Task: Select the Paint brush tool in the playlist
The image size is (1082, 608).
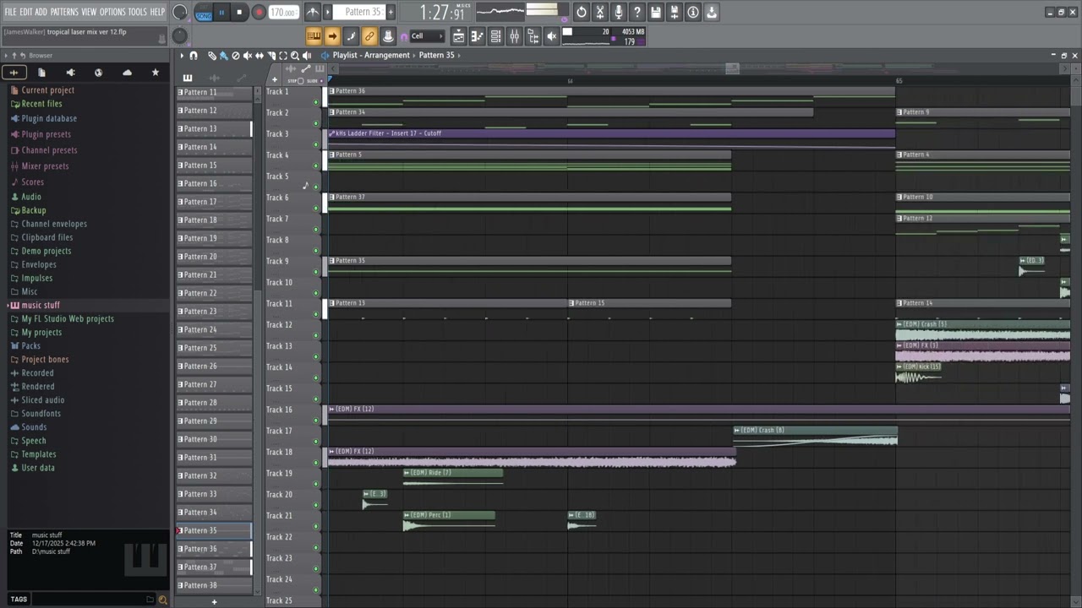Action: 223,55
